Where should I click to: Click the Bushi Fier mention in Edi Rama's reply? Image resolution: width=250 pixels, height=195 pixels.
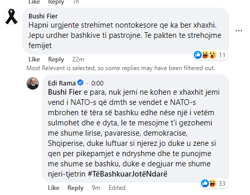(x=64, y=92)
